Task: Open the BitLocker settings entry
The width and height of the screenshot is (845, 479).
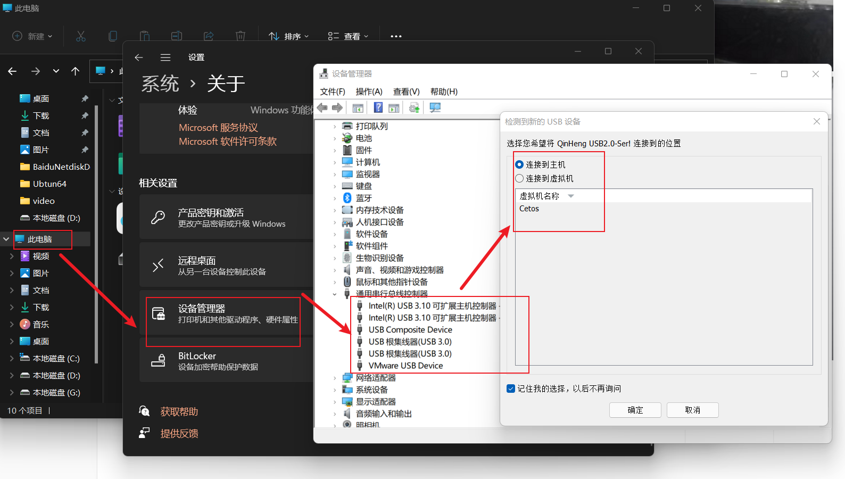Action: (x=227, y=361)
